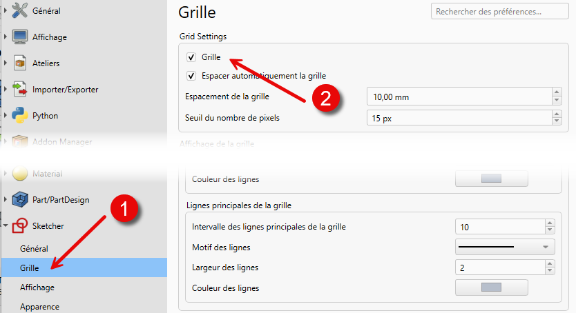Expand the Importer/Exporter preferences section

pyautogui.click(x=6, y=89)
